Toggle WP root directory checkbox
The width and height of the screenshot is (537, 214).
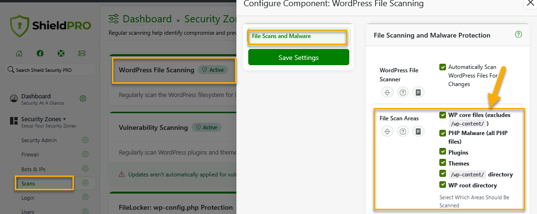(443, 185)
